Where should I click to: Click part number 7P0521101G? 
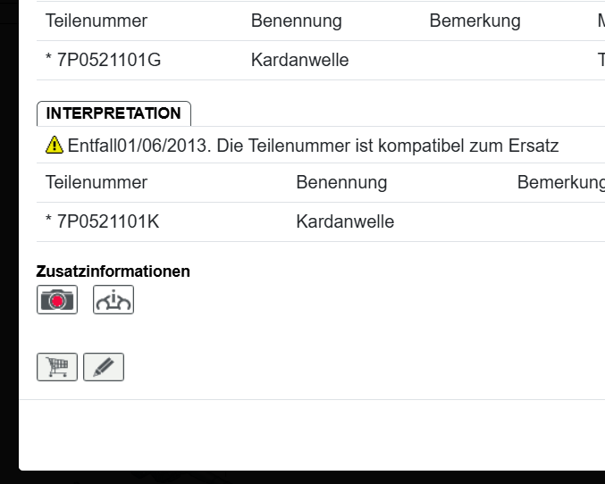[x=104, y=61]
